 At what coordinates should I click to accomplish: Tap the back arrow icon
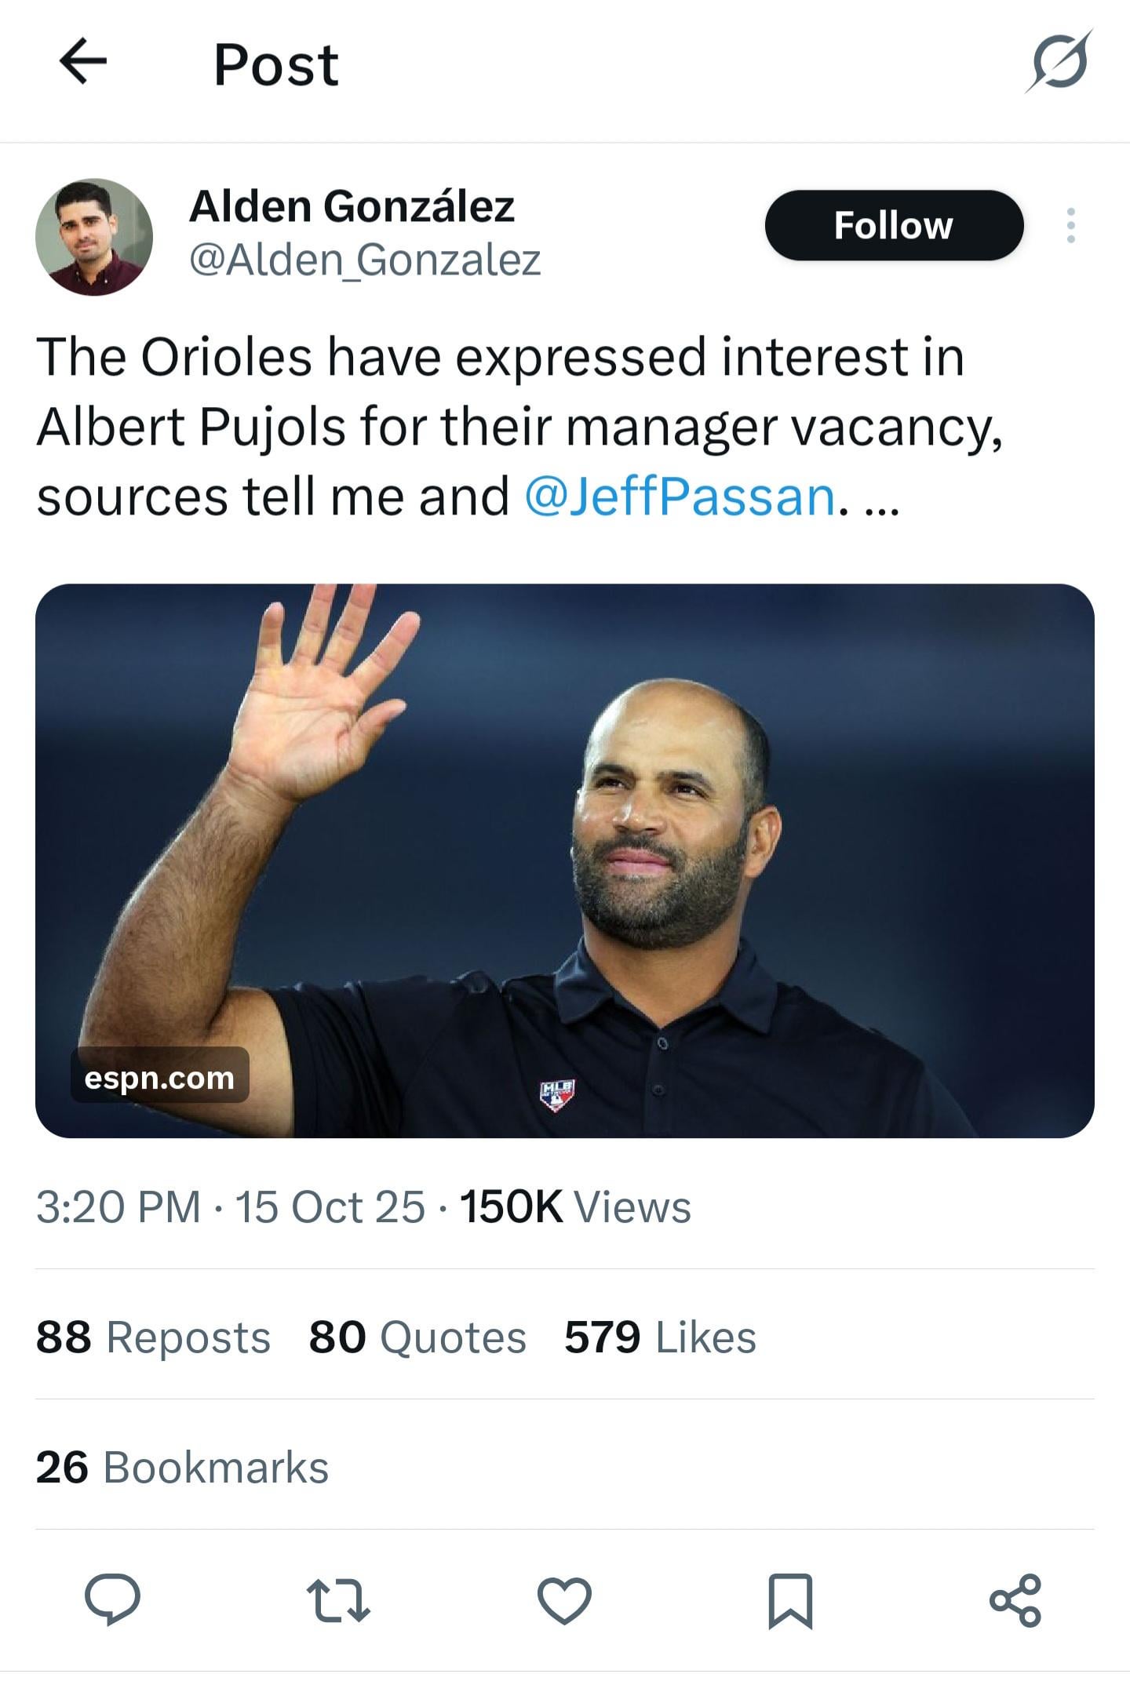tap(83, 62)
